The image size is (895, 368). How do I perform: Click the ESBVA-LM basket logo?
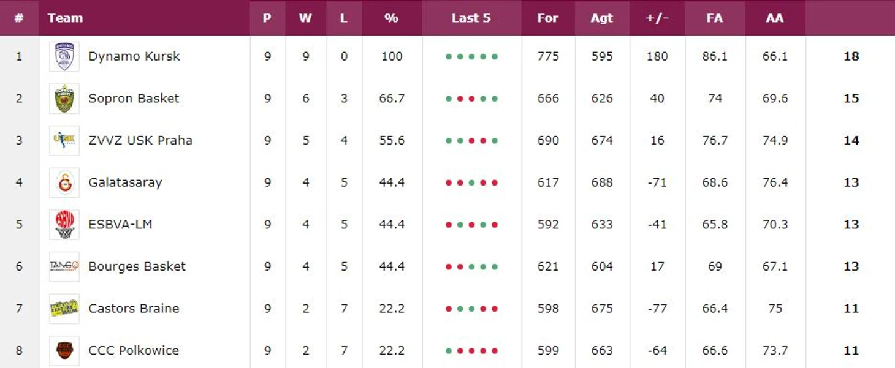coord(64,225)
